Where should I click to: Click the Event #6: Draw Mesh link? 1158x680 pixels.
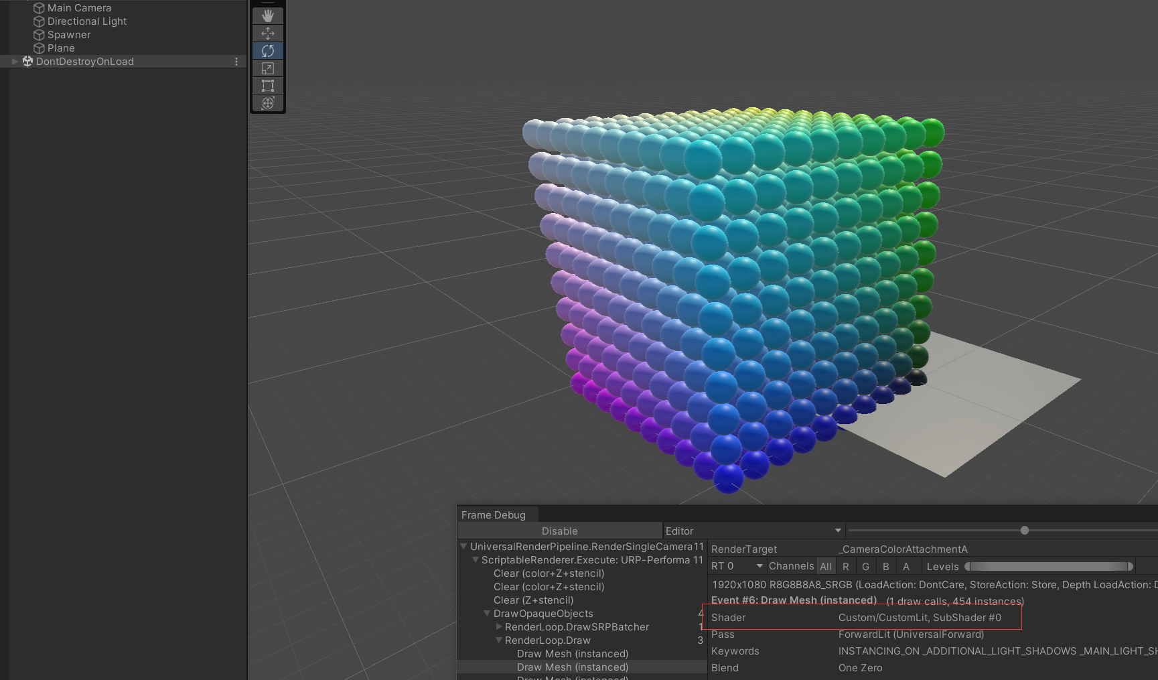(x=793, y=600)
